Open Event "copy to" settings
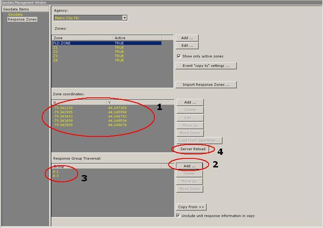 pos(206,66)
